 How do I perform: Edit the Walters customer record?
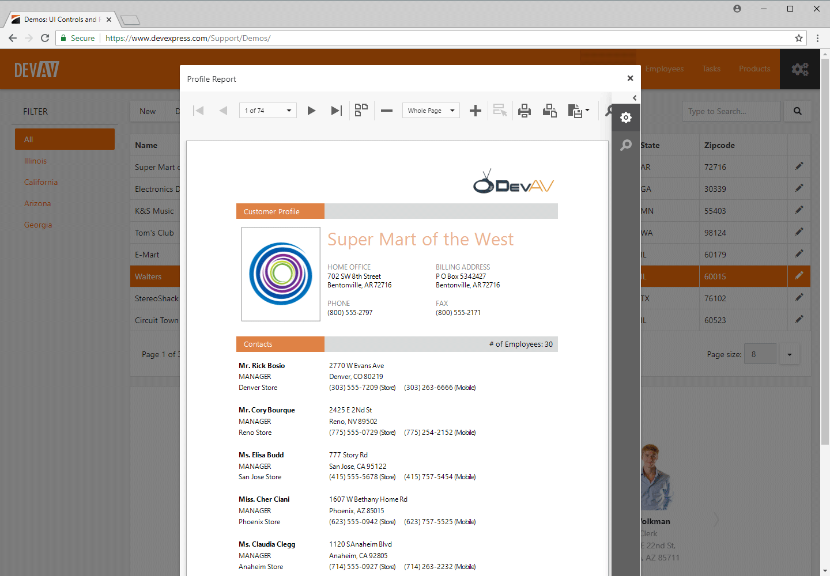[799, 276]
